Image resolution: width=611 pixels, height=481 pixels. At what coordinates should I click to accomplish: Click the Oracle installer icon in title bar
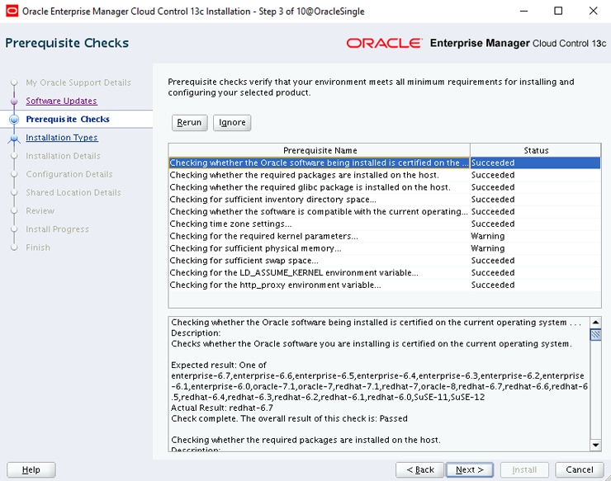pos(12,11)
